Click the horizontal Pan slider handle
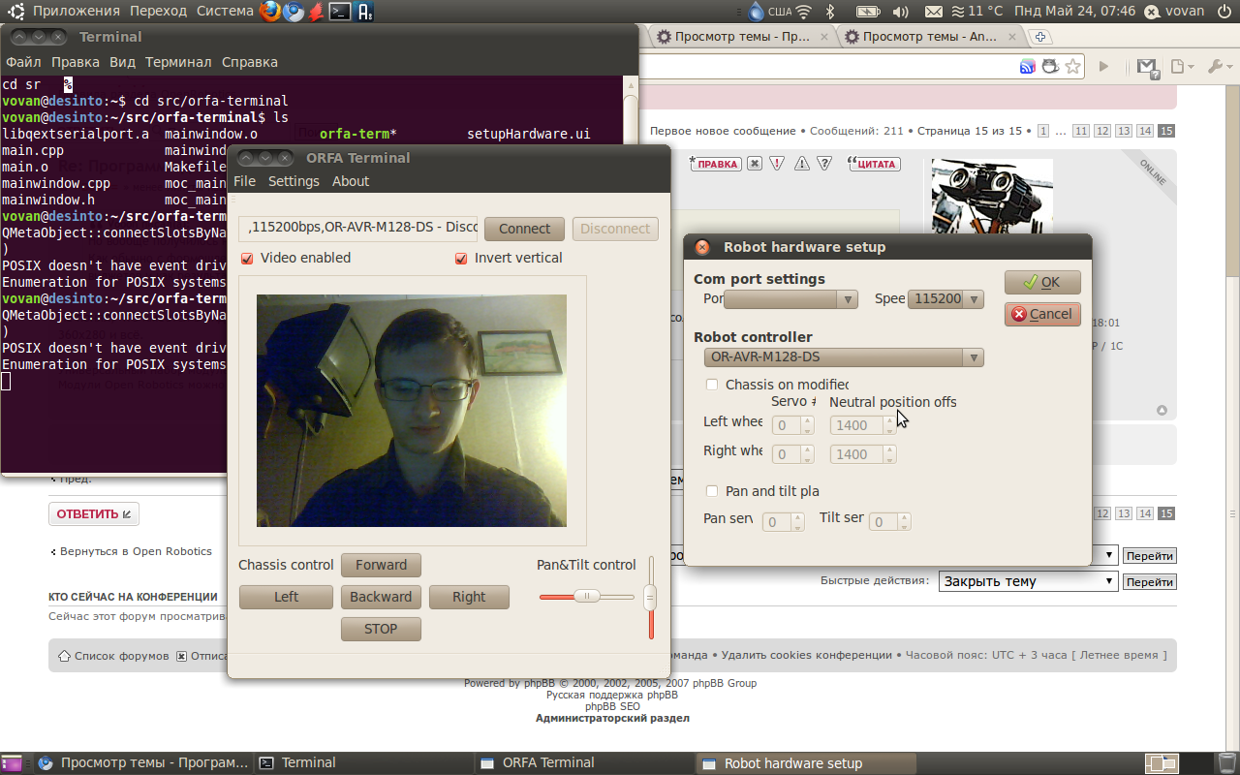Viewport: 1240px width, 775px height. point(586,597)
